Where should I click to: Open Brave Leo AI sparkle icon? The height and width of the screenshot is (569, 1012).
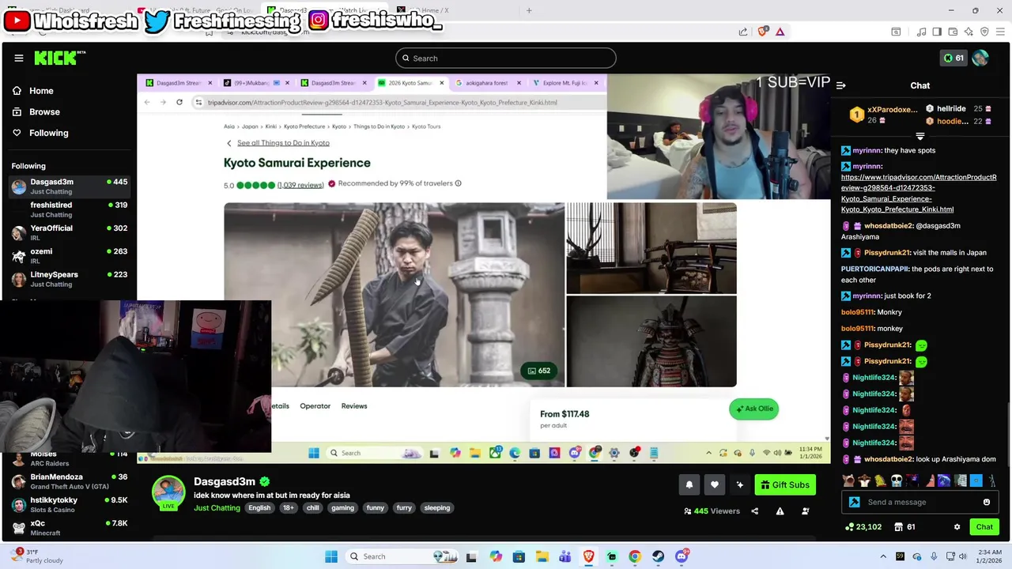[969, 32]
